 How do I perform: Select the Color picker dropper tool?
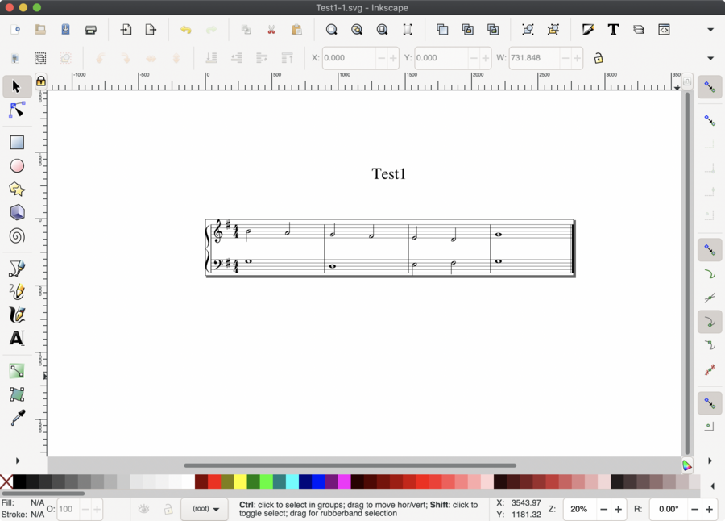pyautogui.click(x=17, y=418)
